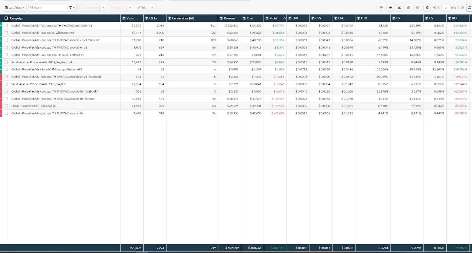Viewport: 472px width, 253px height.
Task: Go to previous page arrow
Action: coord(438,8)
